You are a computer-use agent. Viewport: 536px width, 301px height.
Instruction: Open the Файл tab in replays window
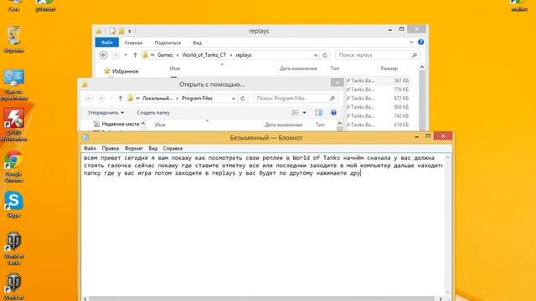point(107,43)
